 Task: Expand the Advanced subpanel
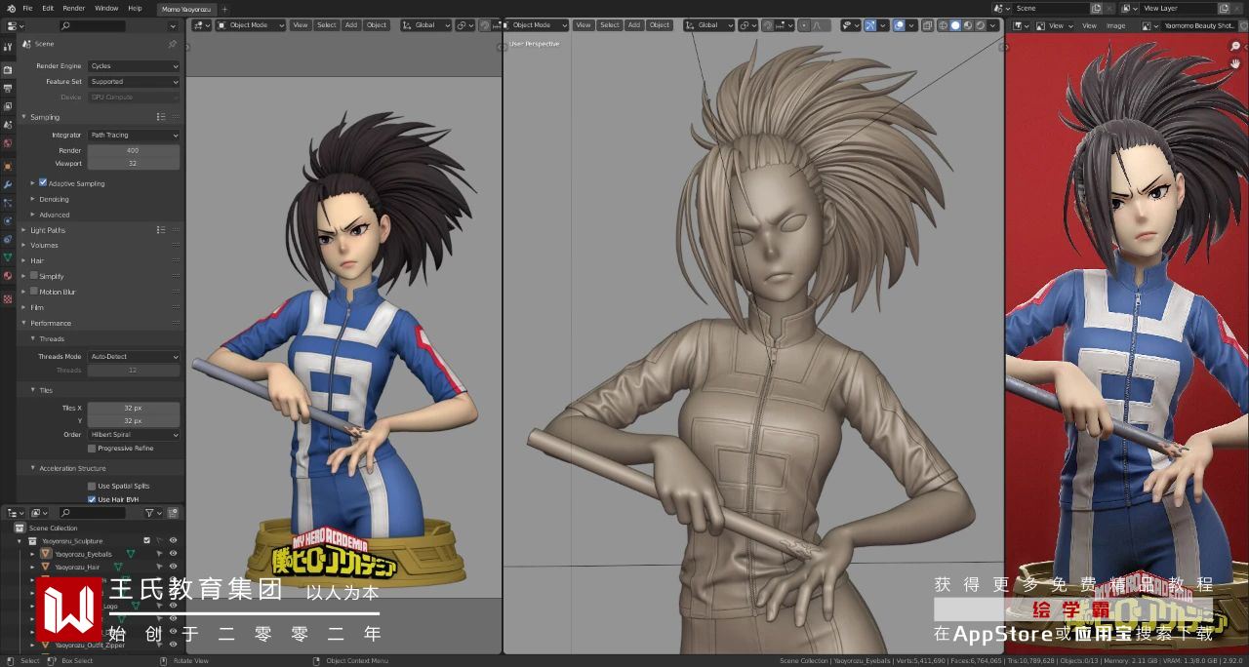[33, 215]
